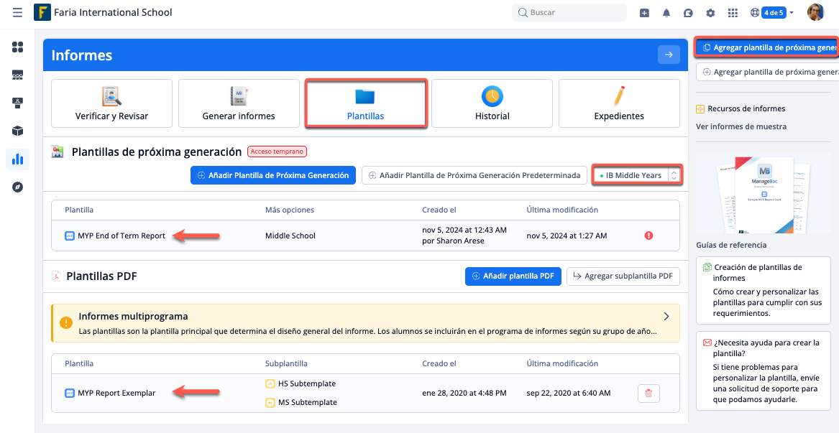This screenshot has width=839, height=433.
Task: Expand the Informes multiprograma notice
Action: pyautogui.click(x=666, y=317)
